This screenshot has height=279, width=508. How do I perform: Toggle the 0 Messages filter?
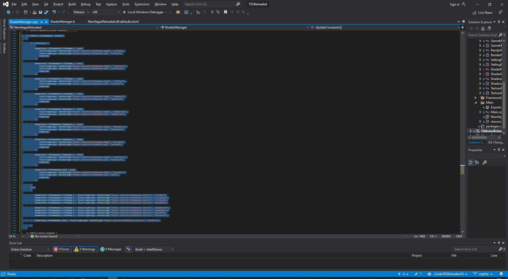[x=111, y=249]
